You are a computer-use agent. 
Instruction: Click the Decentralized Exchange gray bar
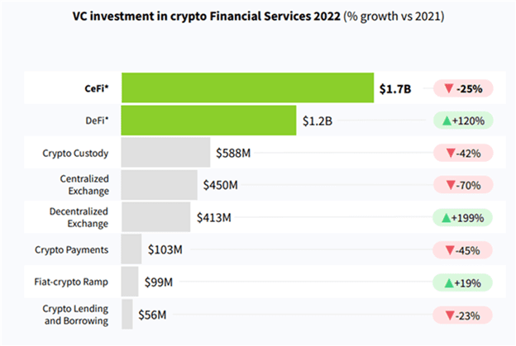coord(156,217)
